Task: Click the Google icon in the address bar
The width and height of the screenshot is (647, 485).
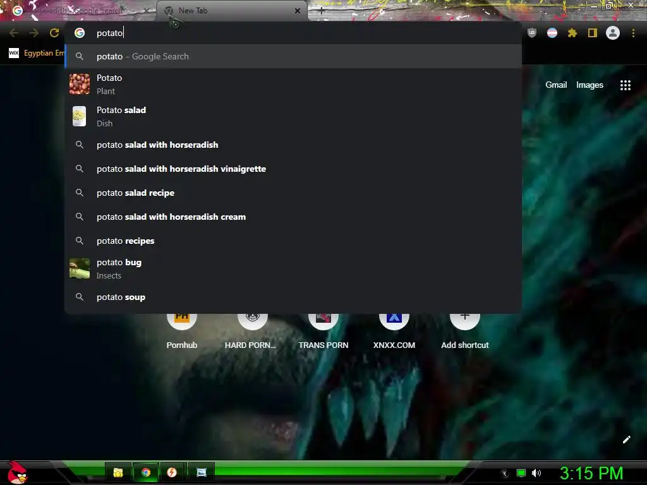Action: [x=80, y=33]
